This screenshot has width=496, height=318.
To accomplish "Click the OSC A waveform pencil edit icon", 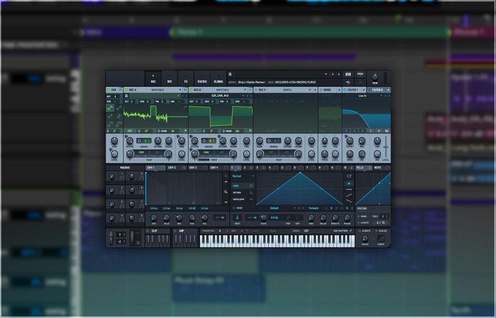I will click(x=186, y=107).
